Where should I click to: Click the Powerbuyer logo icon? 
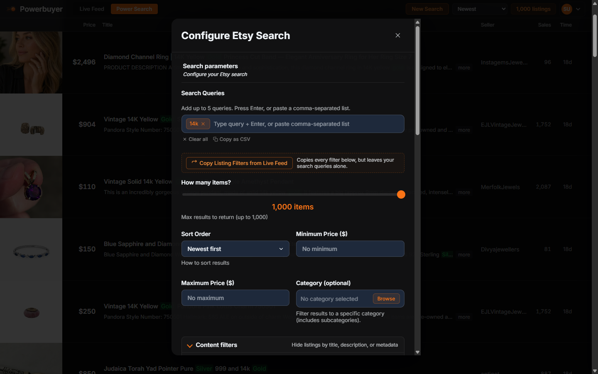pyautogui.click(x=12, y=9)
